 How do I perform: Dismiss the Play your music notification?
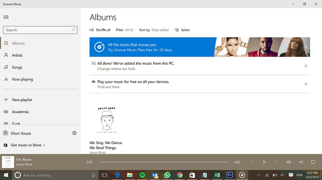coord(306,84)
